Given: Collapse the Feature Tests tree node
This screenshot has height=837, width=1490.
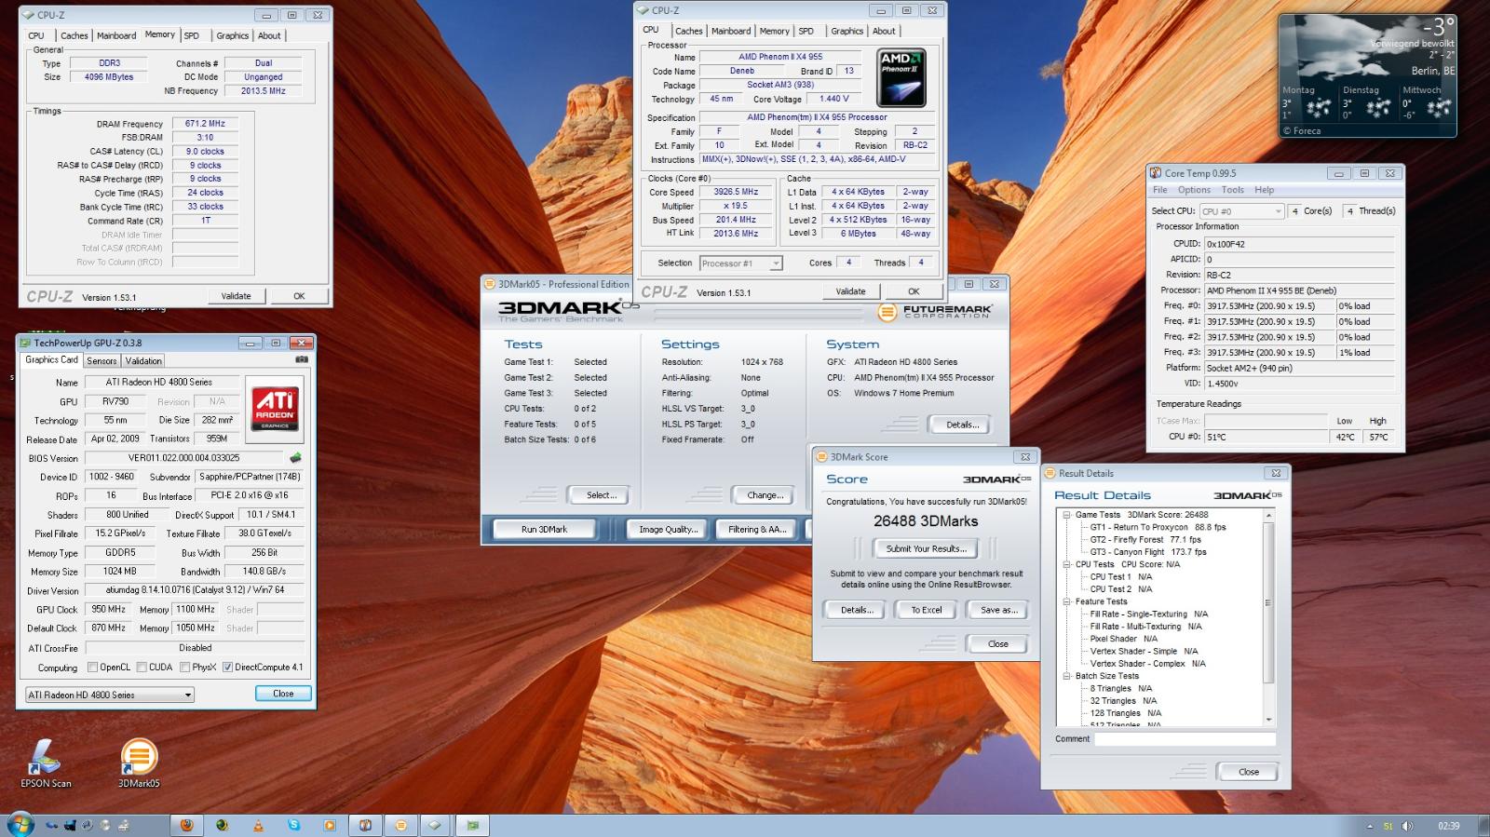Looking at the screenshot, I should coord(1066,601).
